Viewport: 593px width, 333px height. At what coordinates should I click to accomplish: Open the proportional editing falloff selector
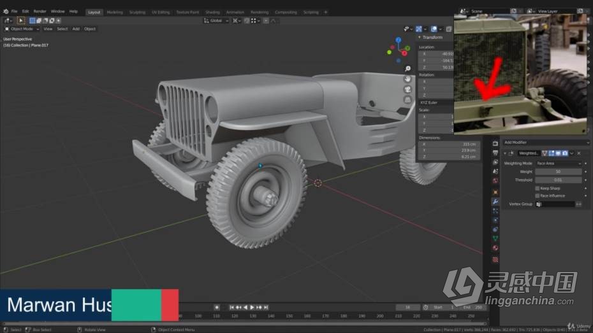[x=274, y=20]
